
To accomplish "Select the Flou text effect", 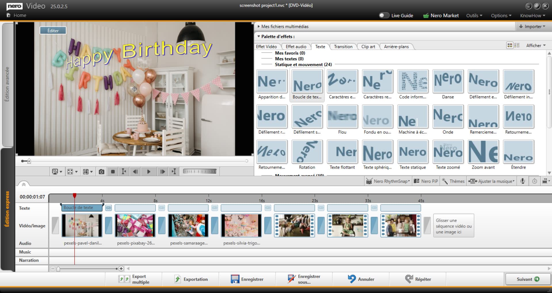I will pyautogui.click(x=342, y=120).
